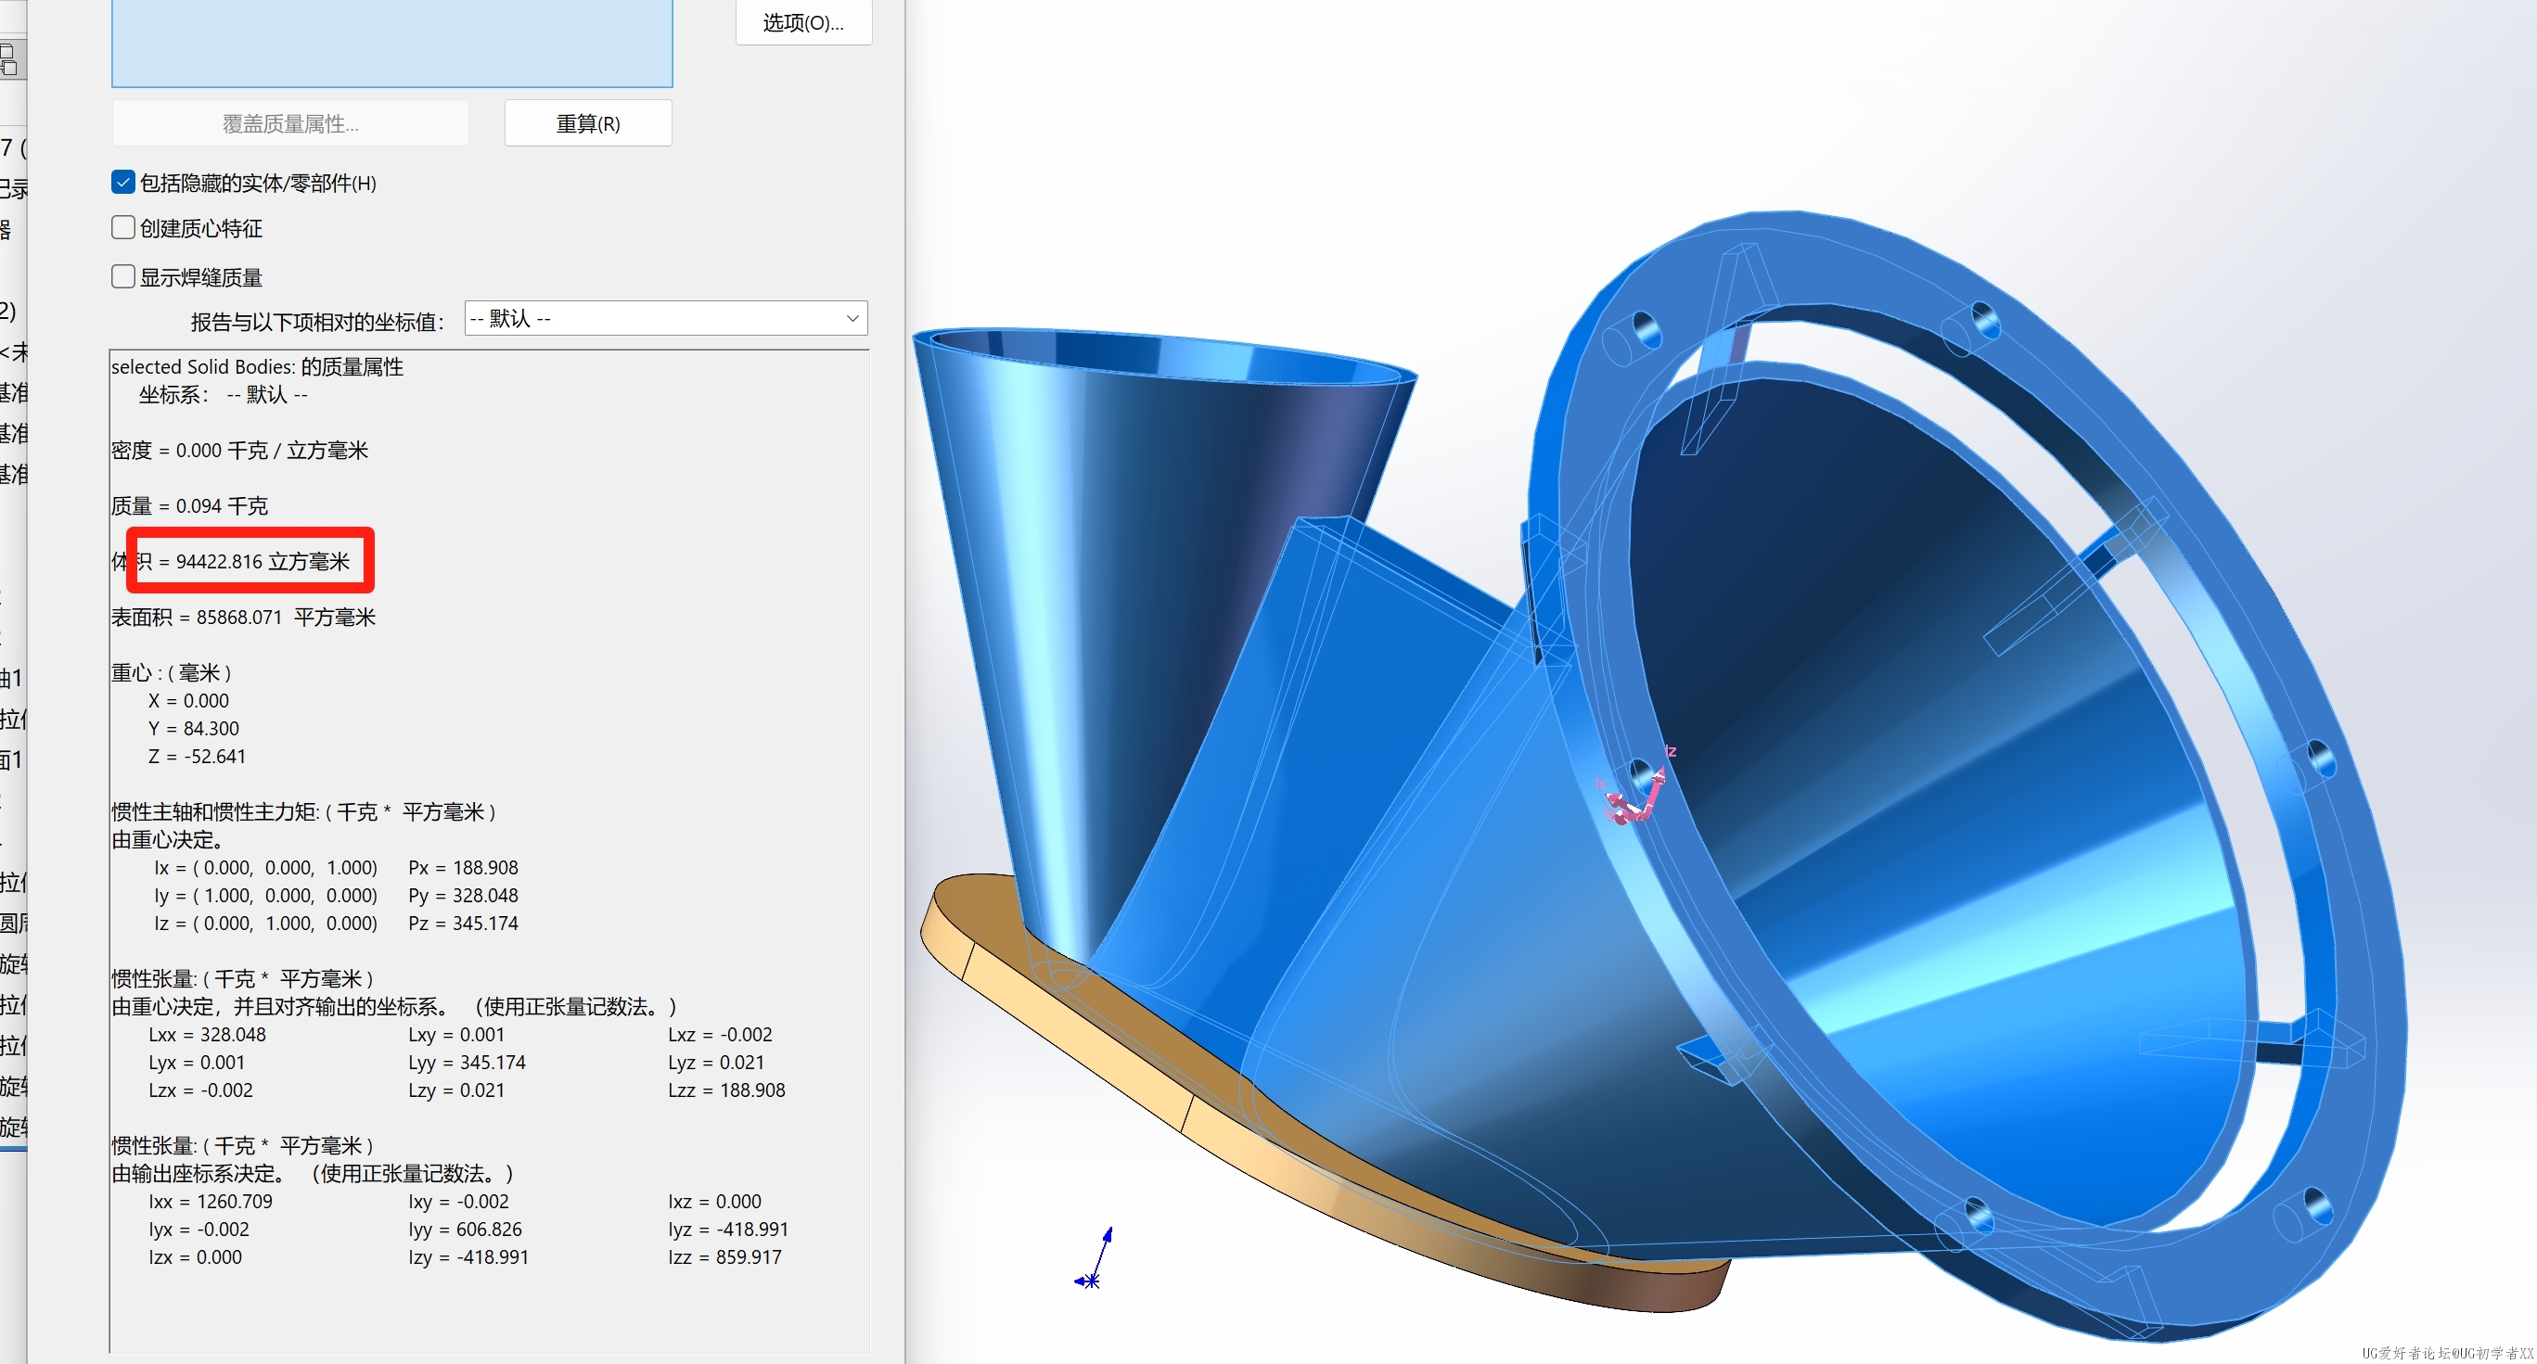Select the '质量 = 0.094 千克' line

pyautogui.click(x=189, y=505)
